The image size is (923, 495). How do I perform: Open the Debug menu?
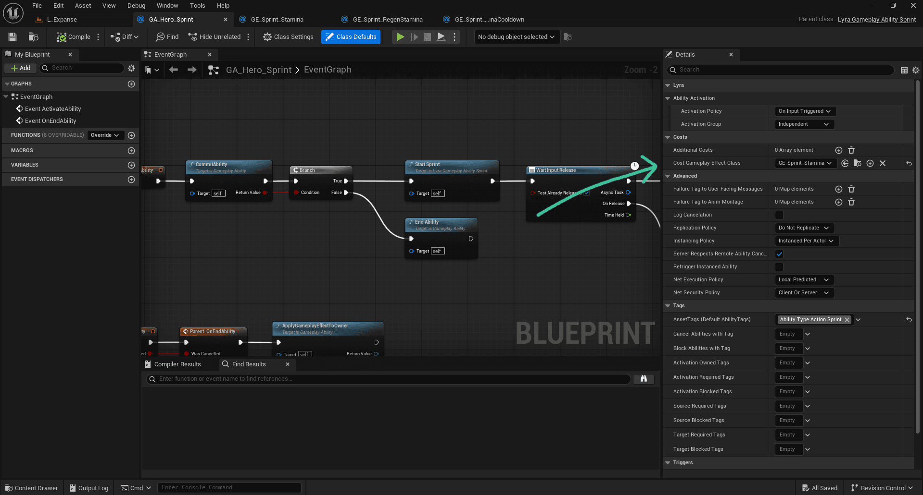click(x=136, y=6)
